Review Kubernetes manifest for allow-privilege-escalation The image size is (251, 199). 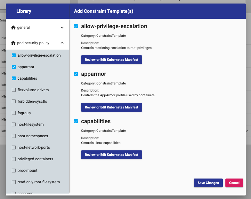point(111,60)
